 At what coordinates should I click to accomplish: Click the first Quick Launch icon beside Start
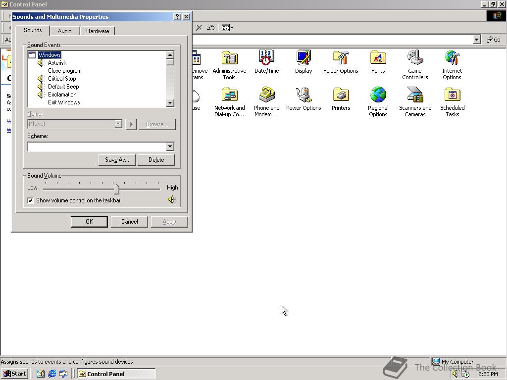[x=41, y=374]
